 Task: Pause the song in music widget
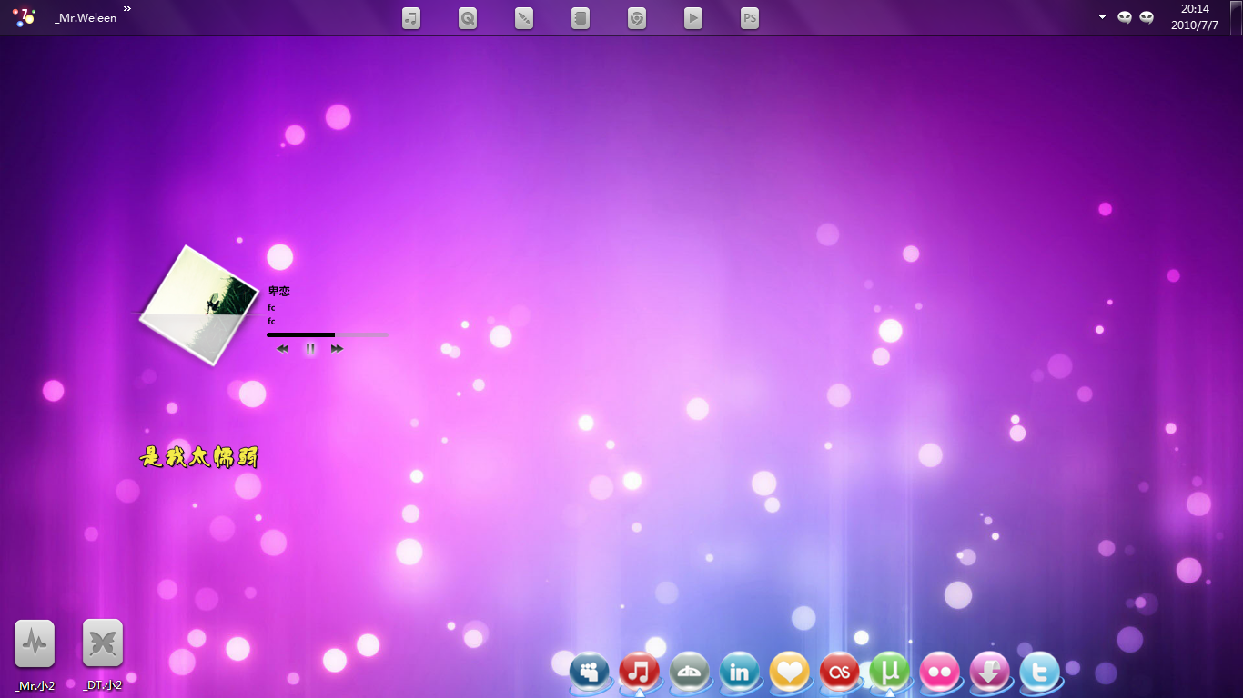[310, 348]
